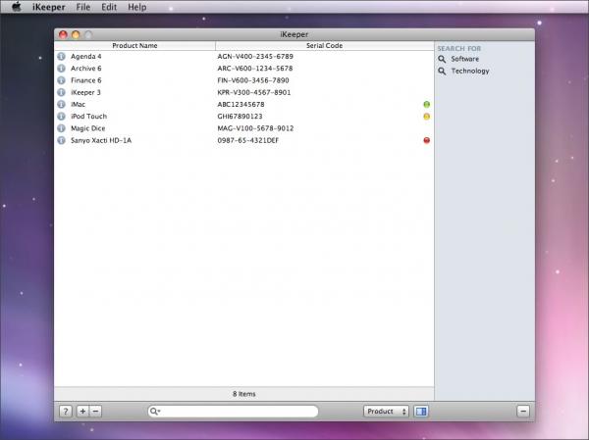Select the Agenda 4 product name

click(x=86, y=56)
